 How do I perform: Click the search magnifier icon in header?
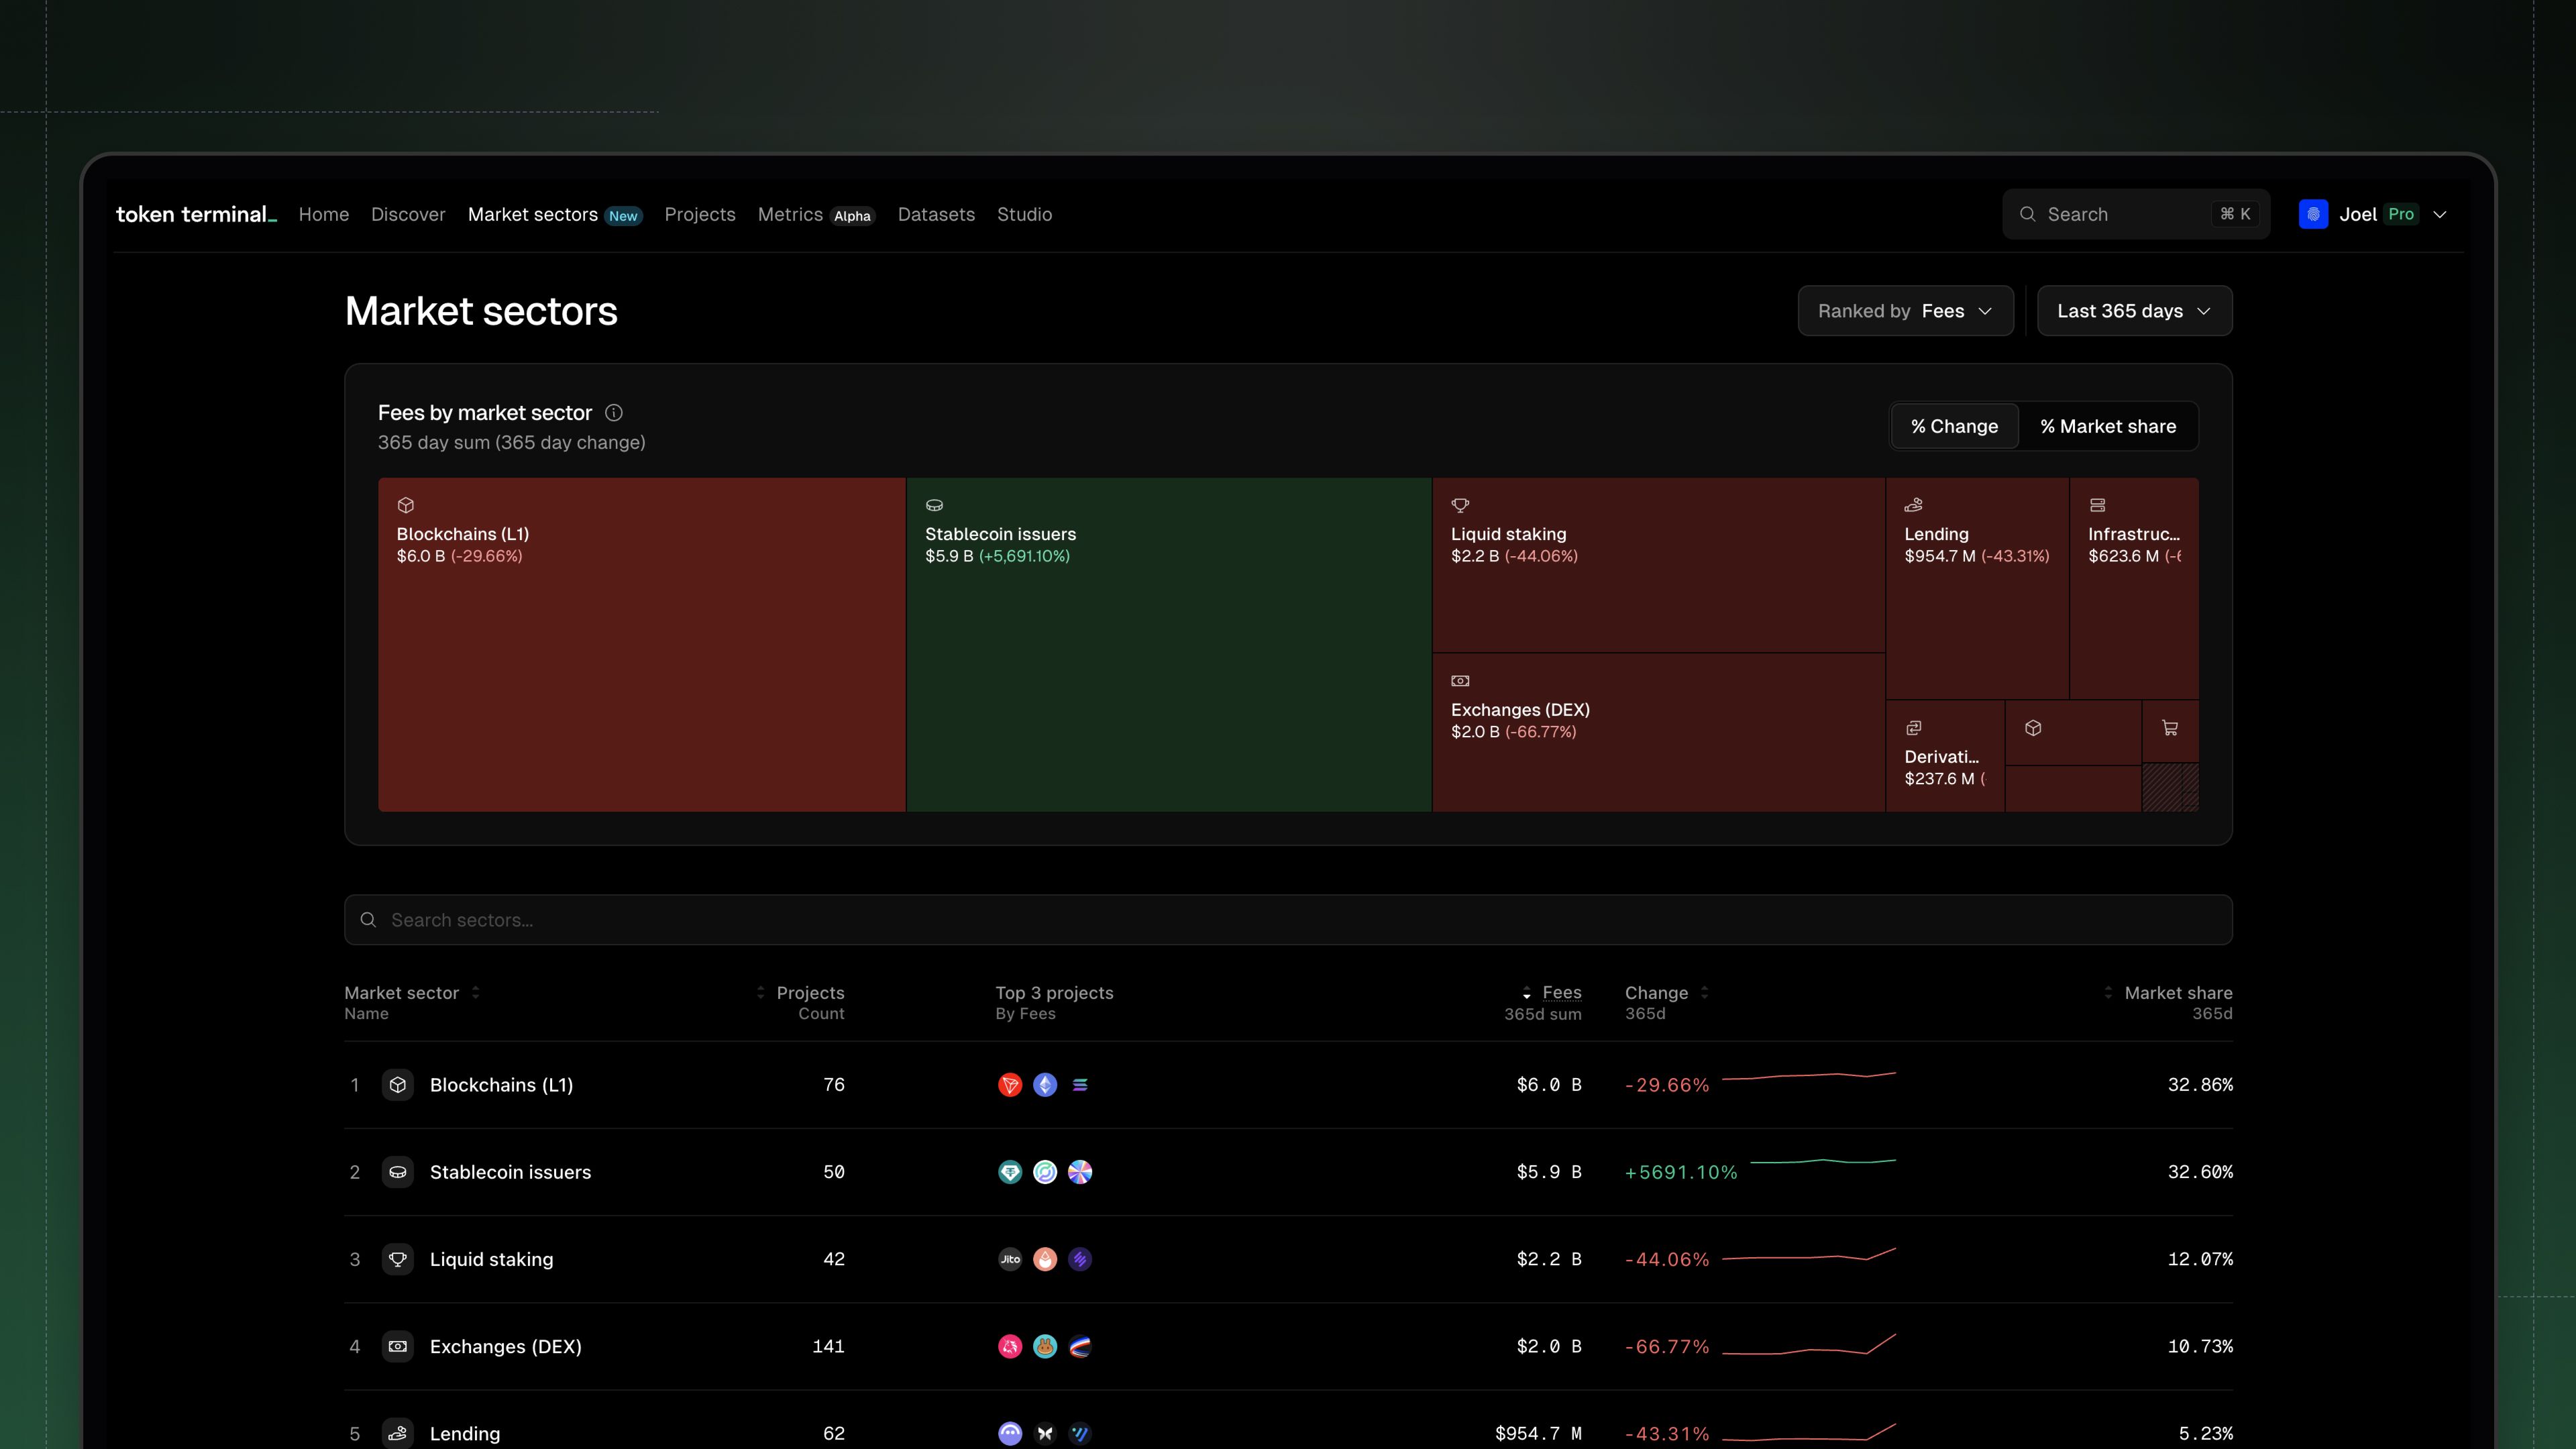coord(2027,214)
